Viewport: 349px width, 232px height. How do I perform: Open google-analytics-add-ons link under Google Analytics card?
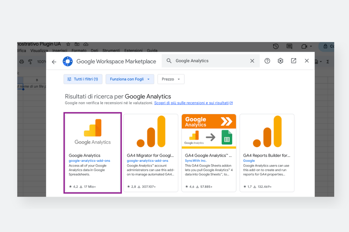coord(89,161)
